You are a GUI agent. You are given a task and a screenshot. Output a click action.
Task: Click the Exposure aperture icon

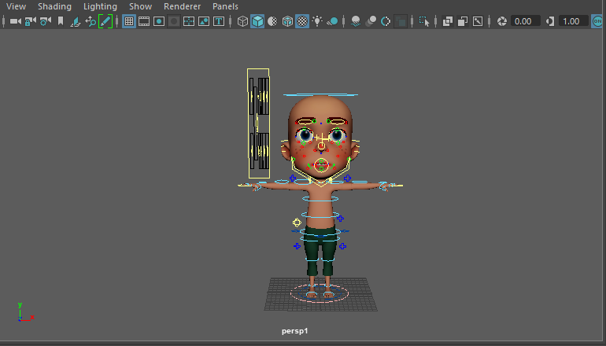501,21
